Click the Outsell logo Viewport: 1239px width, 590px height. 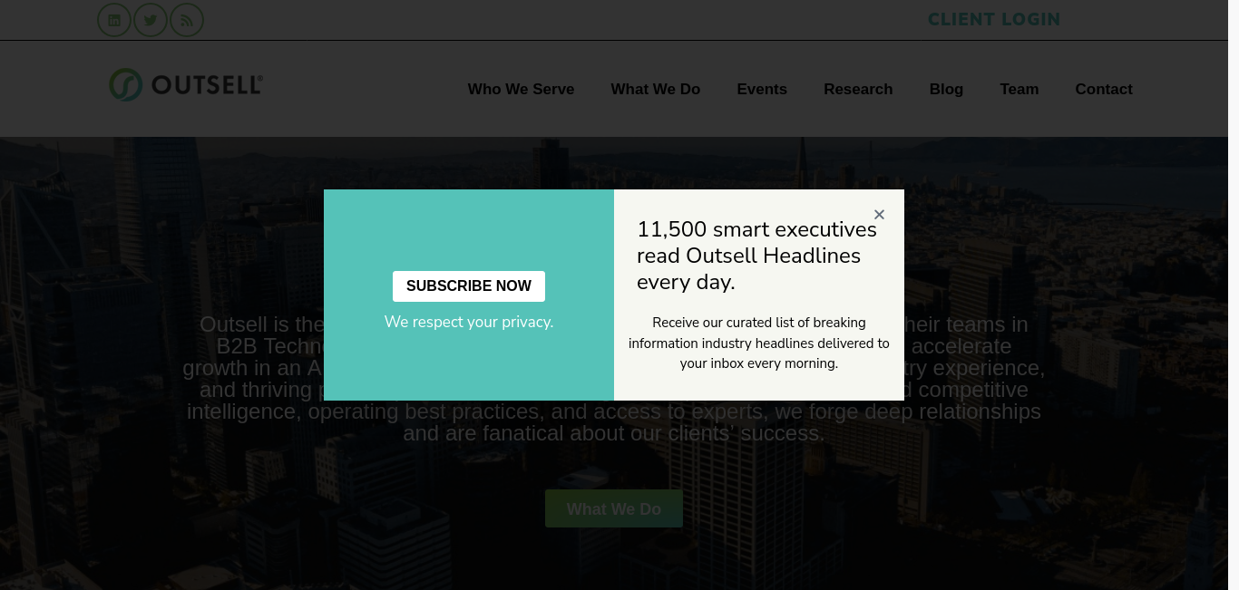coord(186,85)
